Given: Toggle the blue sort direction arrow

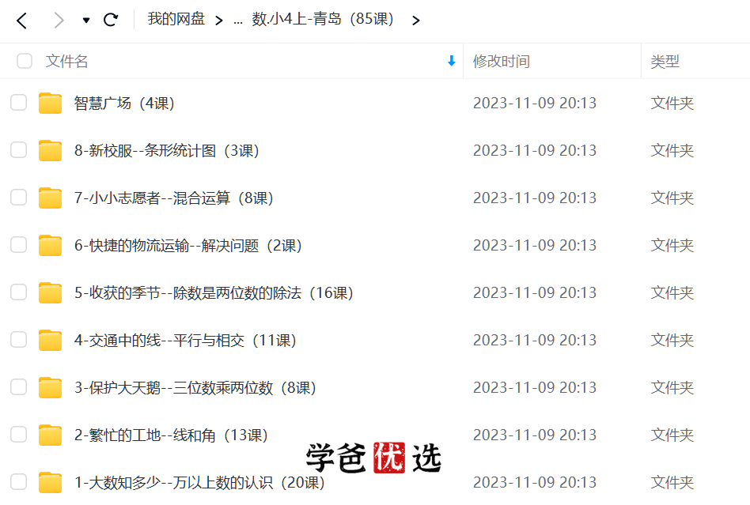Looking at the screenshot, I should [451, 61].
